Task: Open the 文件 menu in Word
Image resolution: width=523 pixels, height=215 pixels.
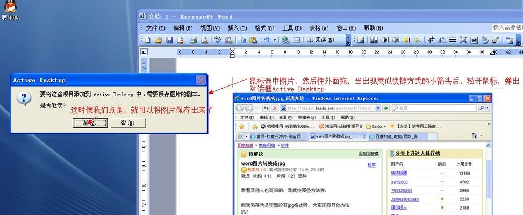Action: click(155, 28)
